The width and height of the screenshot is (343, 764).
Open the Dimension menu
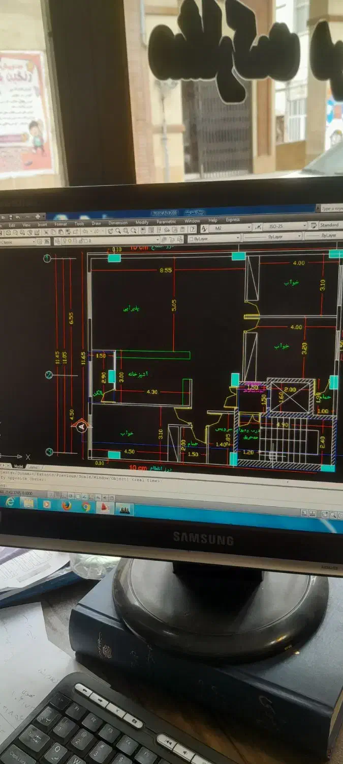pyautogui.click(x=118, y=223)
